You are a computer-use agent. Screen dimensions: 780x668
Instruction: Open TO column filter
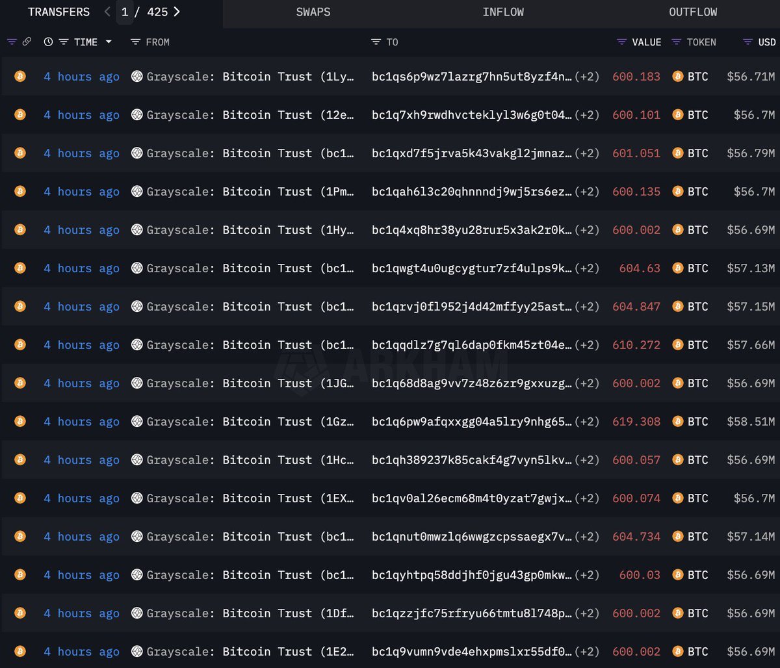pos(376,42)
